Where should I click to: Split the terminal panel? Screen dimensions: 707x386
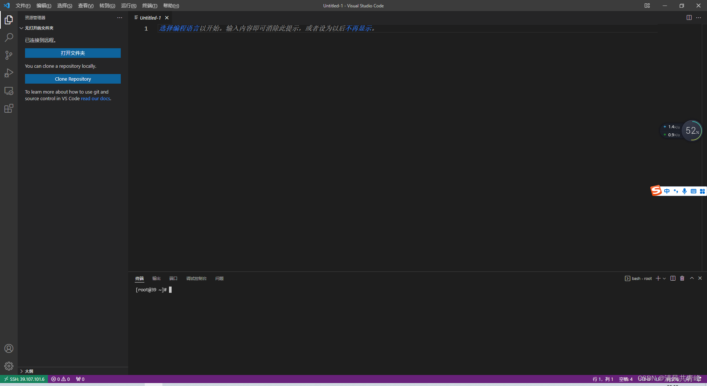673,278
